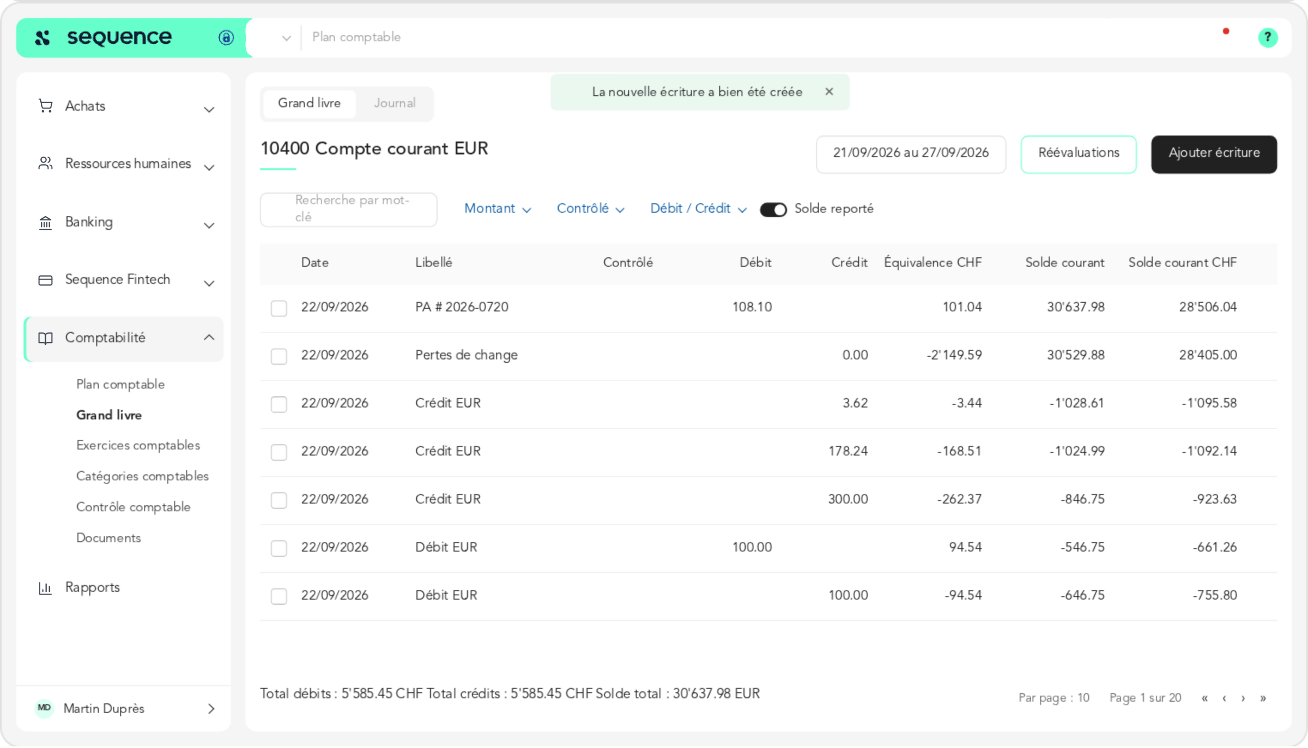Open the Contrôlé filter dropdown

point(590,208)
